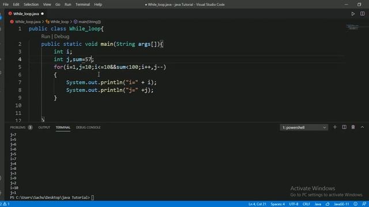Click the Debug CodeLens link above main

point(62,36)
